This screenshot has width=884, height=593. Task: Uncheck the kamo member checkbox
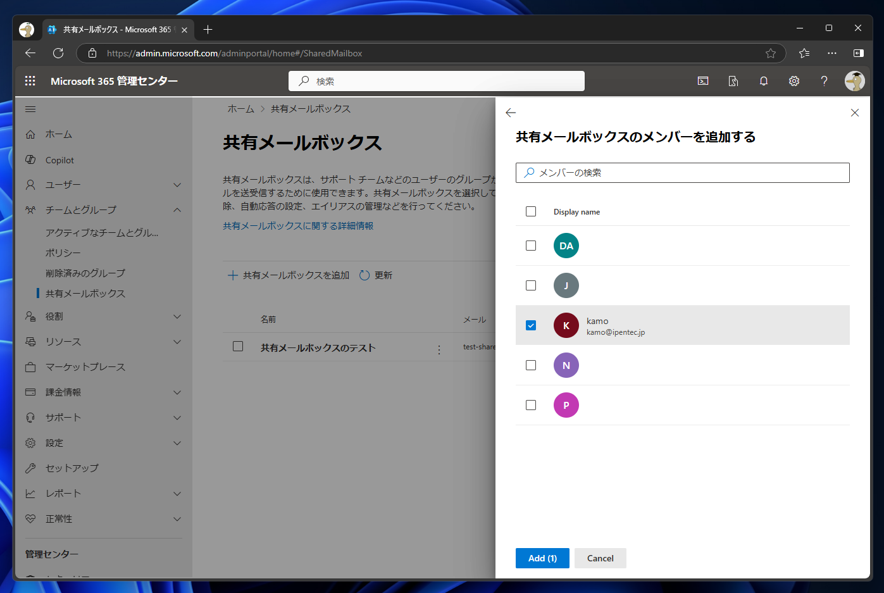531,325
